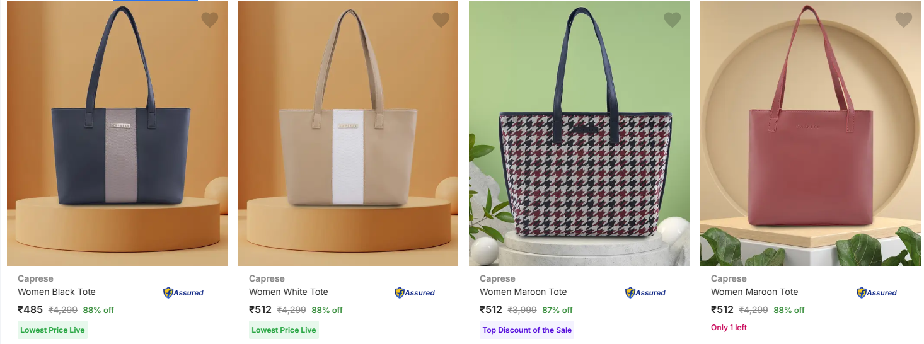Click Caprese brand name above Black Tote
Screen dimensions: 924x344
(x=35, y=278)
